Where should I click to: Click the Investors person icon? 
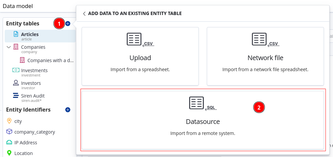pos(16,83)
